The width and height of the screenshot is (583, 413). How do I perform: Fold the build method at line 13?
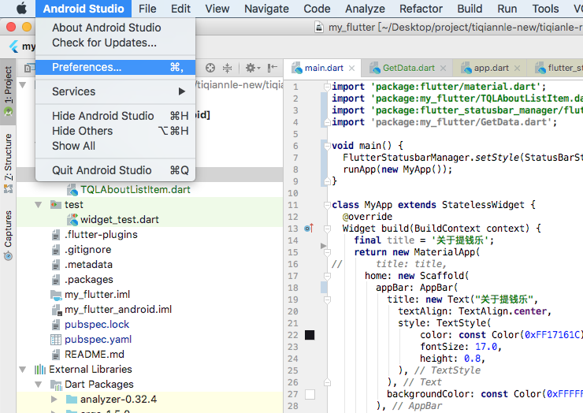coord(327,229)
